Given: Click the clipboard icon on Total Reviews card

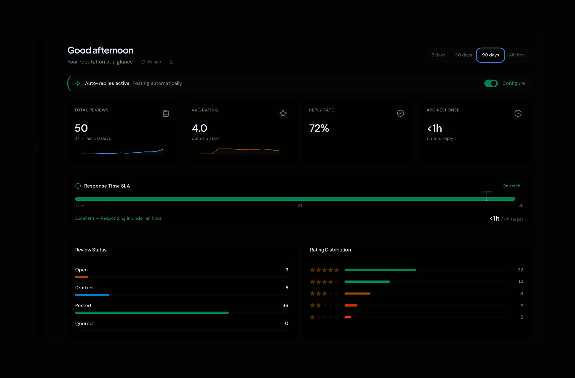Looking at the screenshot, I should 166,113.
